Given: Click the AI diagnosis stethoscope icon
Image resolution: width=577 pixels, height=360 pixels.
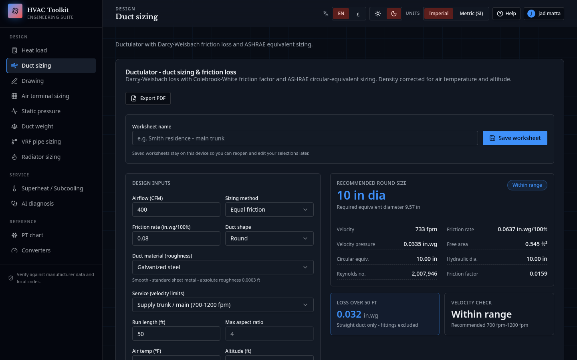Looking at the screenshot, I should (x=14, y=204).
